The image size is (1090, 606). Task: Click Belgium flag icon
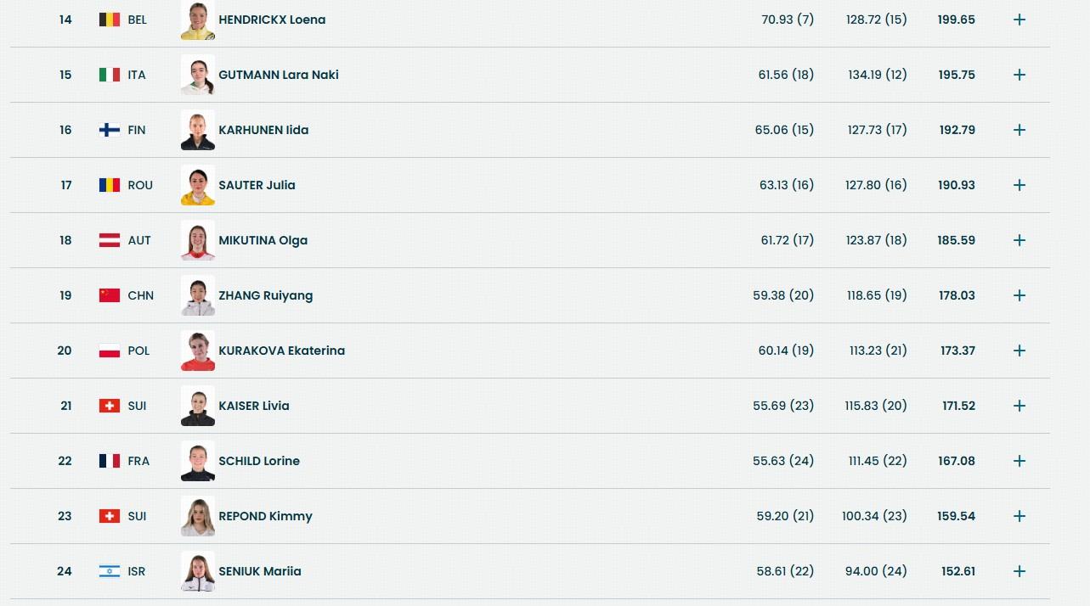[x=110, y=20]
